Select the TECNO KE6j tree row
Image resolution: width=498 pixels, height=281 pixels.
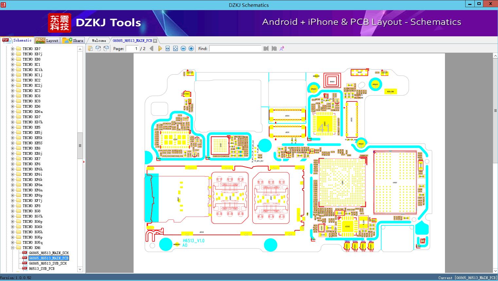click(32, 153)
